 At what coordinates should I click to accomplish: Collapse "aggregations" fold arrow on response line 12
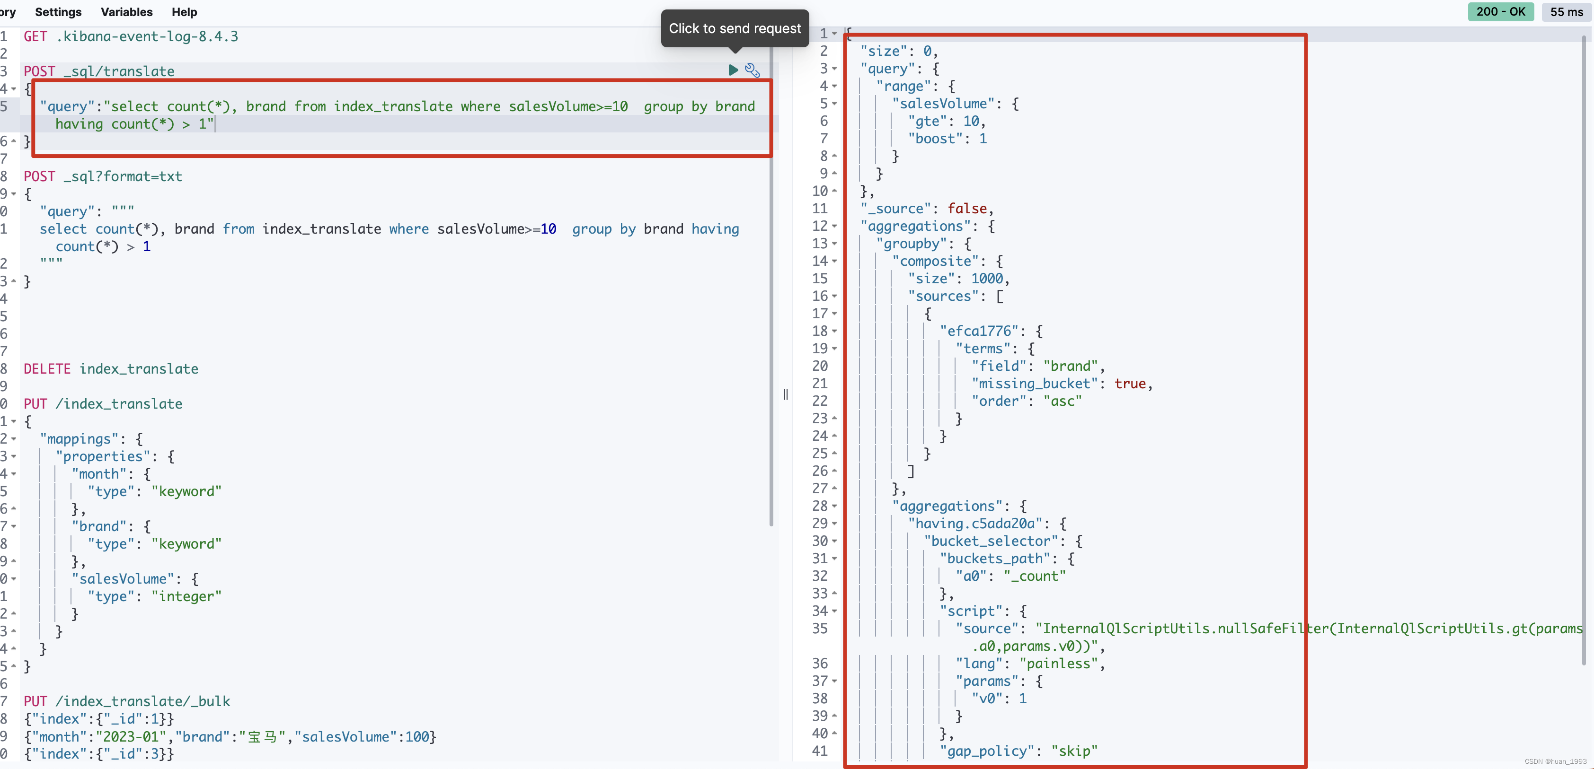click(x=834, y=226)
